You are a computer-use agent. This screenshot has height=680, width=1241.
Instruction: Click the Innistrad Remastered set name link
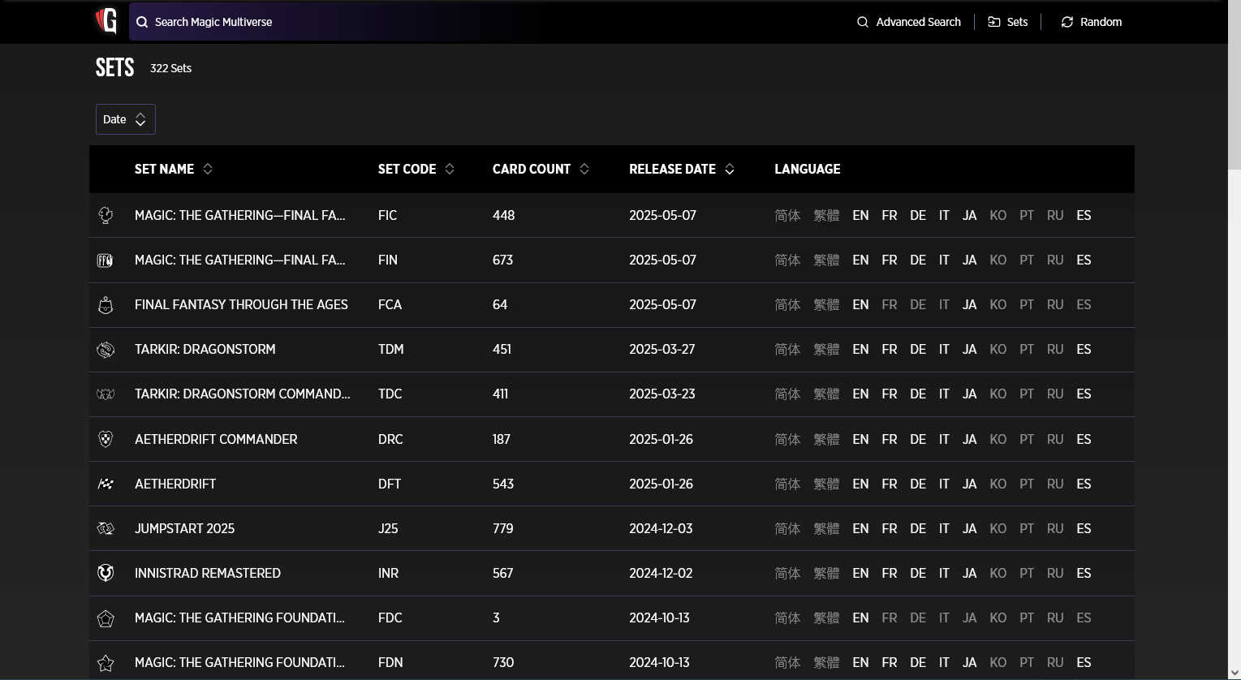[207, 573]
